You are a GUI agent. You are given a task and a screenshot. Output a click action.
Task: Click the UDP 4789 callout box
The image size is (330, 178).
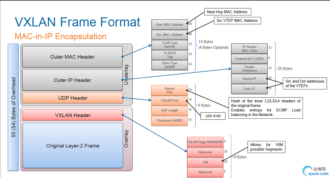point(213,116)
